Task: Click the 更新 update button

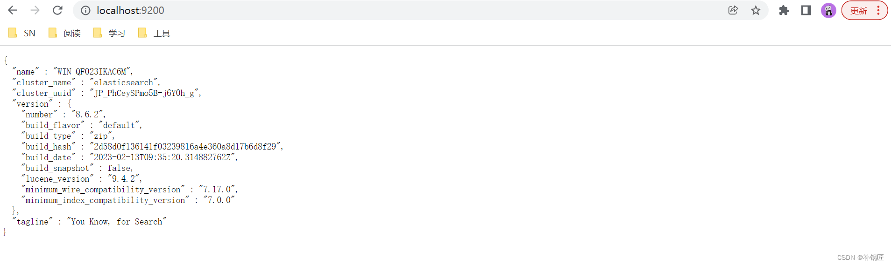Action: [858, 10]
